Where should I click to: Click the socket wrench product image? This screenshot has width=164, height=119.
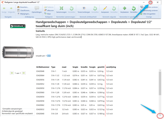[18, 52]
